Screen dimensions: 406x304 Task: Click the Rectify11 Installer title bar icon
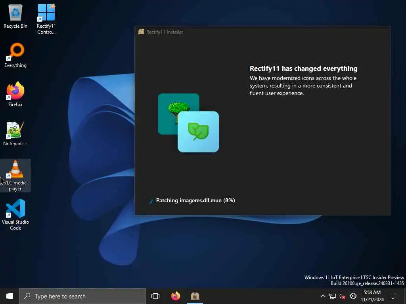[x=141, y=32]
